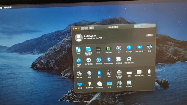Viewport: 187px width, 105px height.
Task: Open the Network globe icon
Action: [x=89, y=73]
